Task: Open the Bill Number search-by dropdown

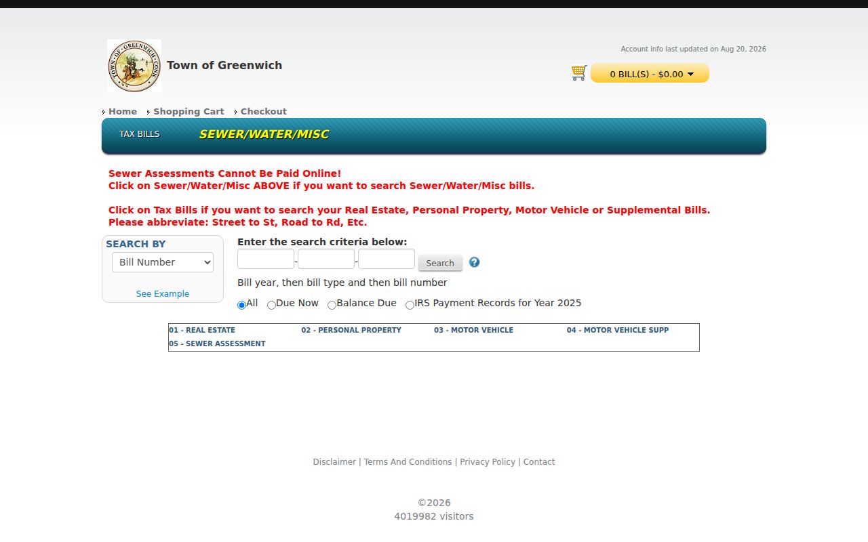Action: pyautogui.click(x=163, y=262)
